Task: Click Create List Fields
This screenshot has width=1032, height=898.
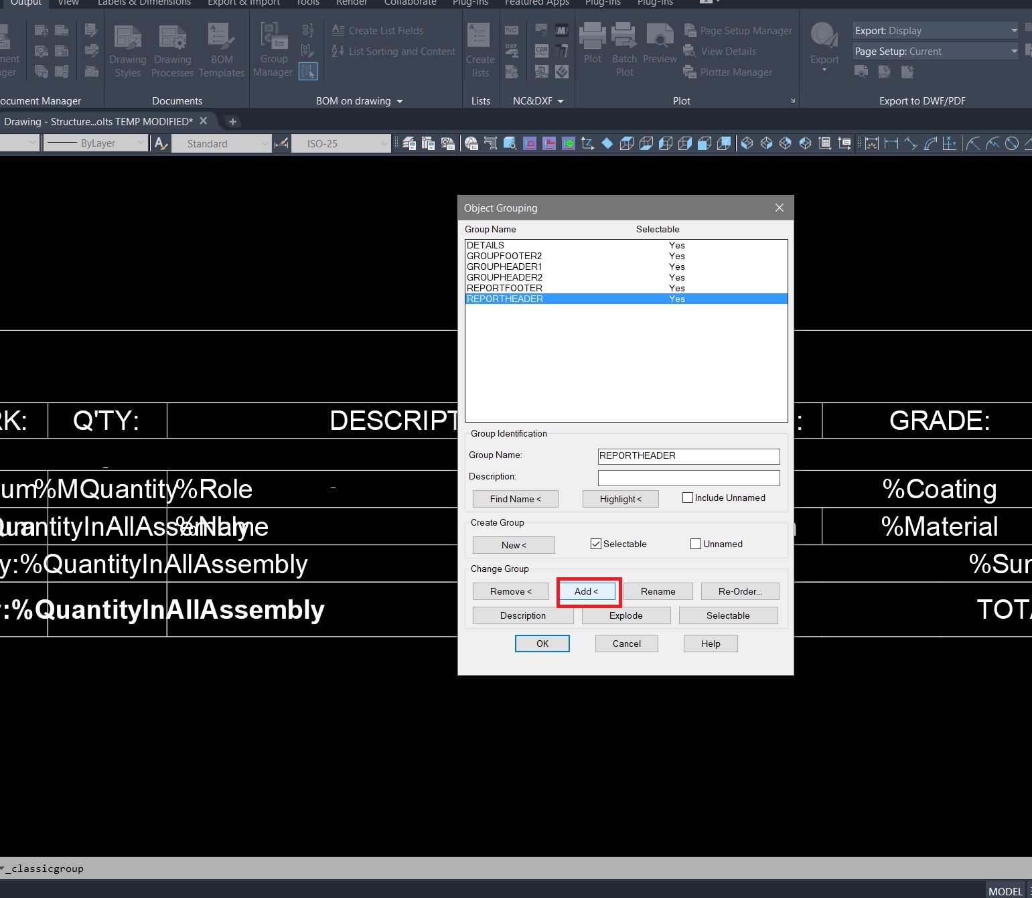Action: click(378, 31)
